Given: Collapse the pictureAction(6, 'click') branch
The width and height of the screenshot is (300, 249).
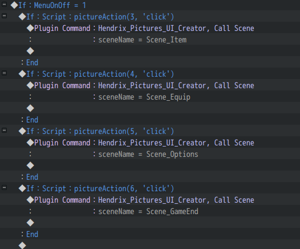Looking at the screenshot, I should coord(4,188).
